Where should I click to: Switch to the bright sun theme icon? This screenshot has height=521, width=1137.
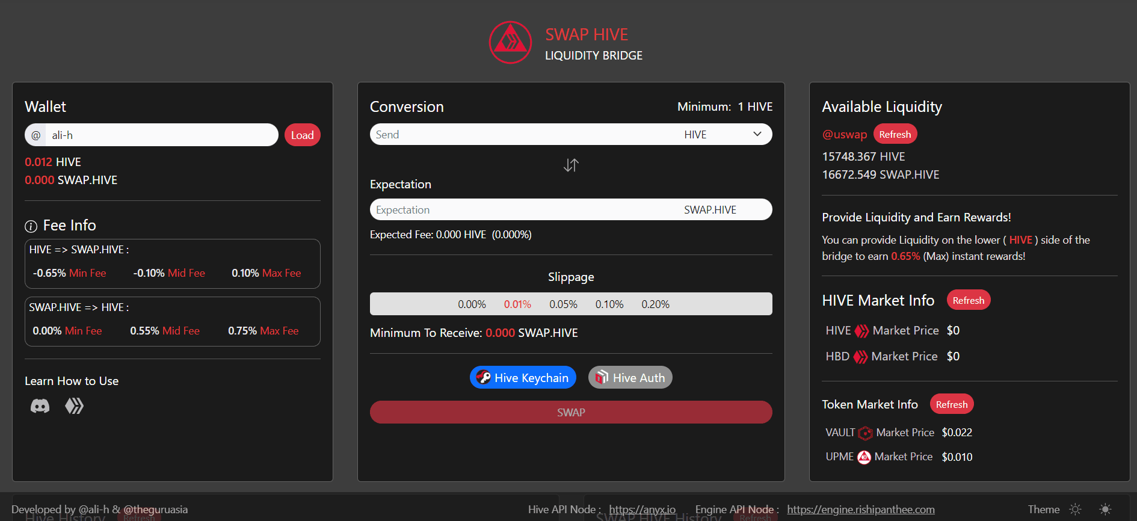[x=1105, y=510]
